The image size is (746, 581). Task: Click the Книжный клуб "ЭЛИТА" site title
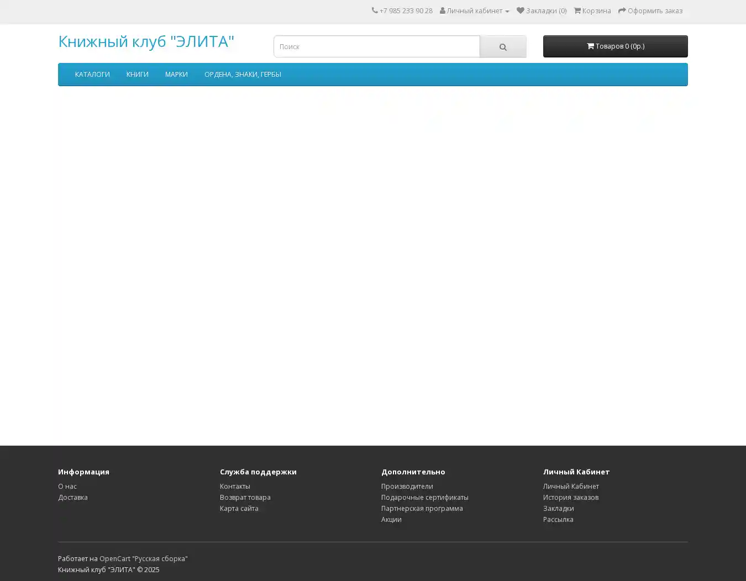(146, 41)
